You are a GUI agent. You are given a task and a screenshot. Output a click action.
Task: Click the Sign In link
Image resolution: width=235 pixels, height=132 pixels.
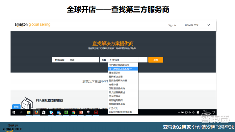point(172,25)
